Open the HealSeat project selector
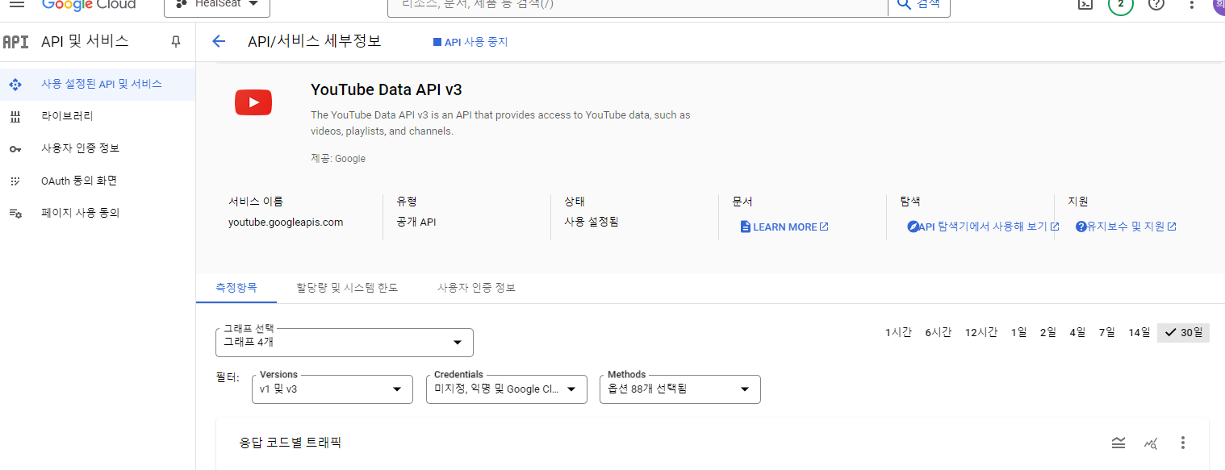The width and height of the screenshot is (1225, 470). coord(217,5)
